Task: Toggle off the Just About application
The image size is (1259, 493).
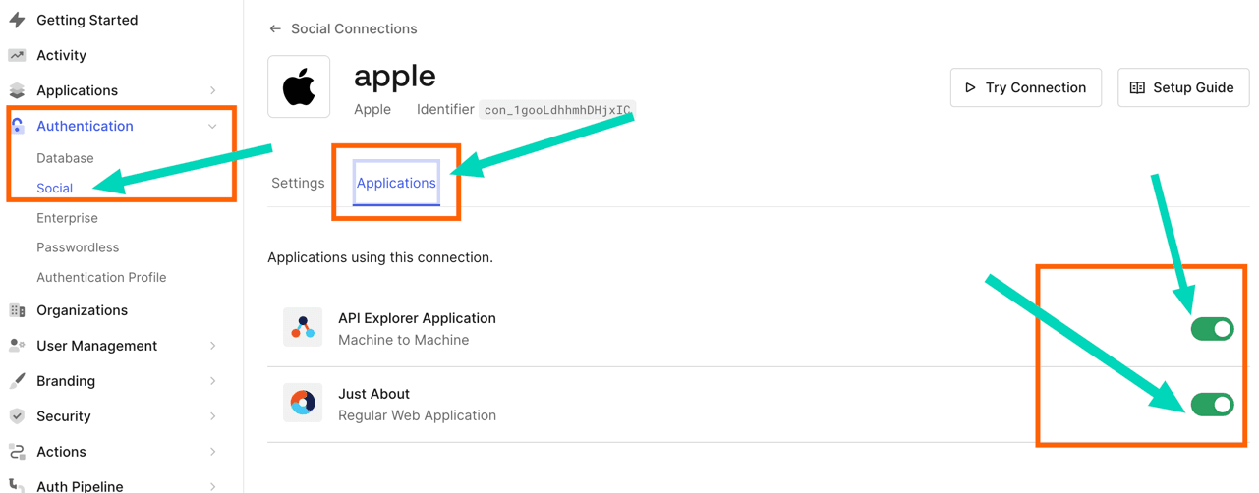Action: click(x=1212, y=404)
